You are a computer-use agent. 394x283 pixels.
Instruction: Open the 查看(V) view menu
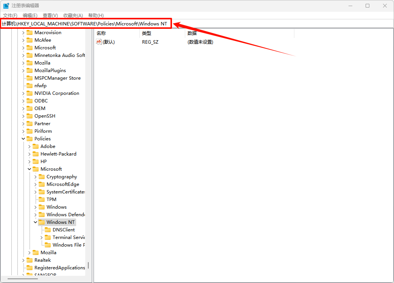point(50,15)
